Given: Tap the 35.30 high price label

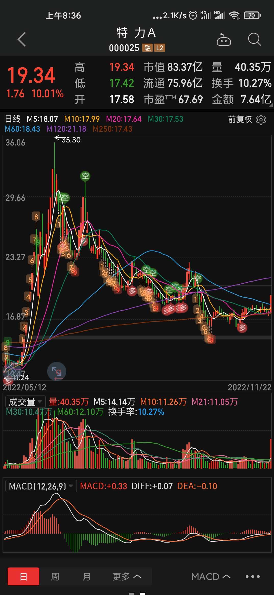Looking at the screenshot, I should [71, 140].
